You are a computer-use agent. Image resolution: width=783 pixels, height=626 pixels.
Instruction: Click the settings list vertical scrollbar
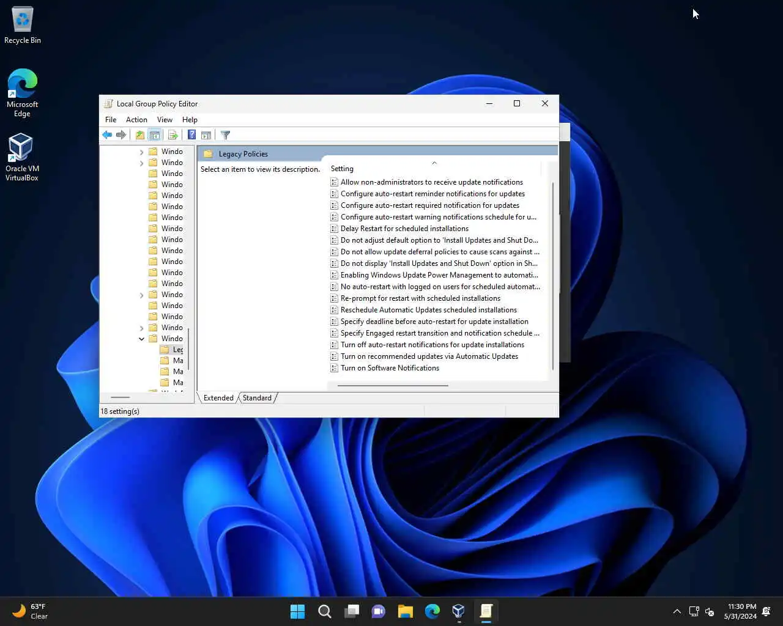coord(553,275)
